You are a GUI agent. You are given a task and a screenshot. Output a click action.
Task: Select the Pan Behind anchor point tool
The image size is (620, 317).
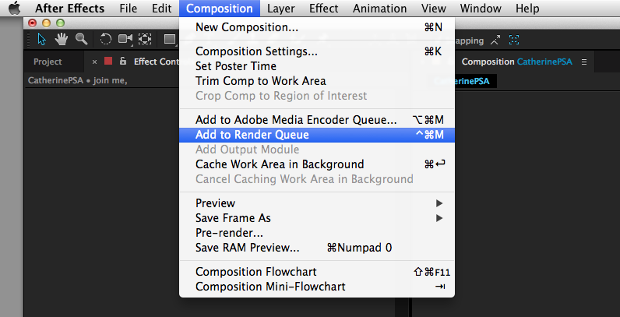point(145,39)
